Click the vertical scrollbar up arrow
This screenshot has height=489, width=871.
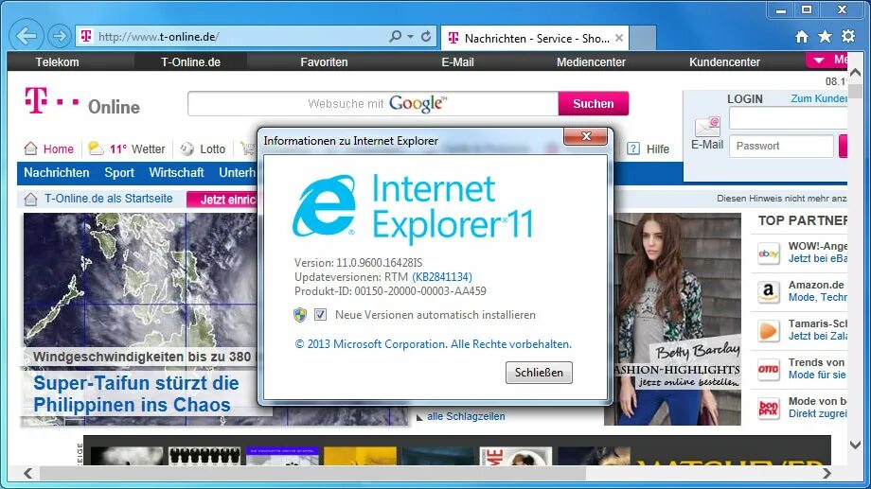click(x=856, y=73)
